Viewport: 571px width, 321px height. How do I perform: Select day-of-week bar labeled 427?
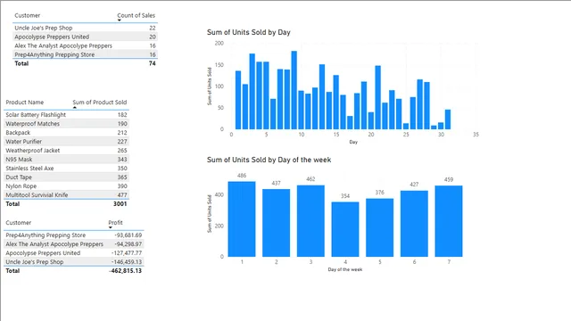[414, 224]
